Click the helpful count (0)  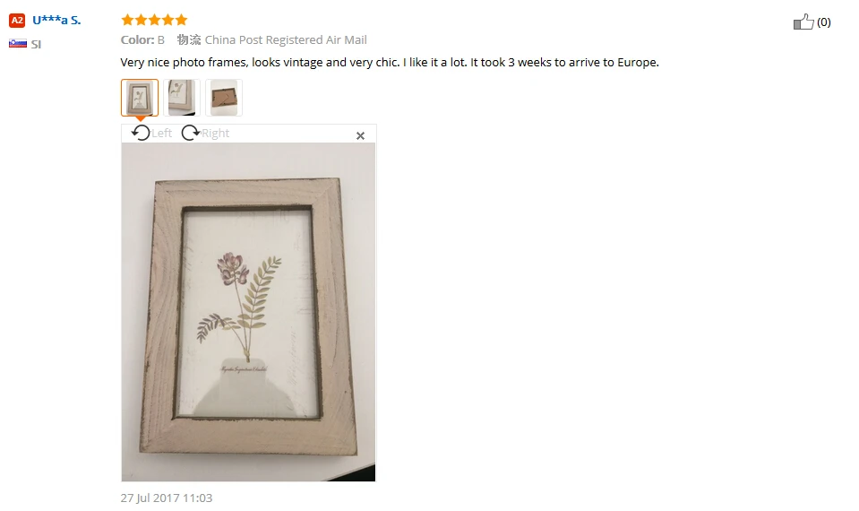pyautogui.click(x=823, y=22)
